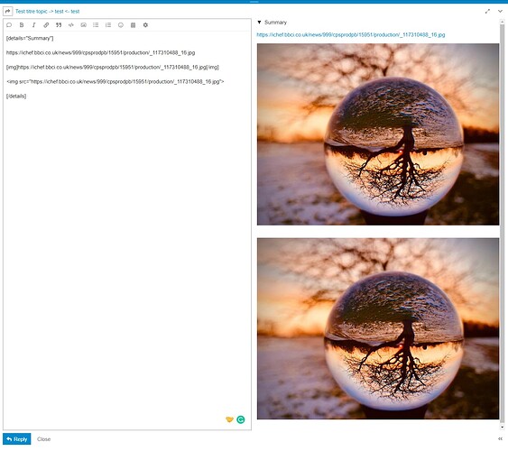Toggle bold formatting
This screenshot has height=451, width=508.
click(x=22, y=25)
